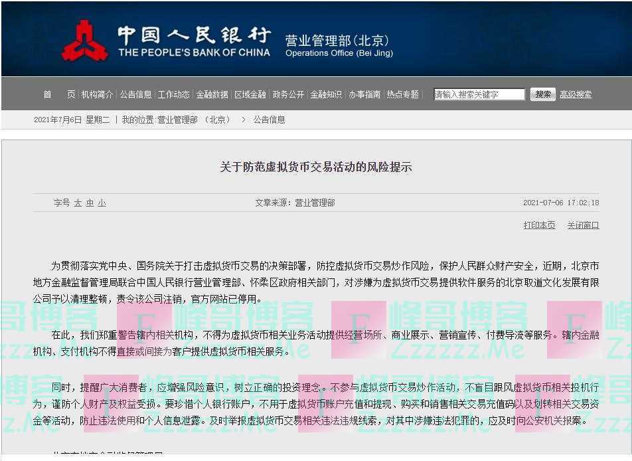This screenshot has width=632, height=461.
Task: Select 公告信息 in the navigation bar
Action: click(x=135, y=94)
